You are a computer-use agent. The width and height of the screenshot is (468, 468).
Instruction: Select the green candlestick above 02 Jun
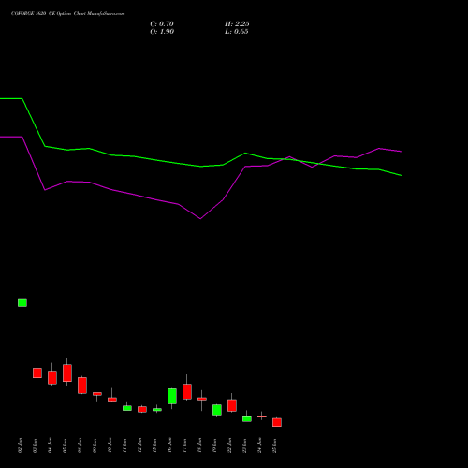point(22,302)
